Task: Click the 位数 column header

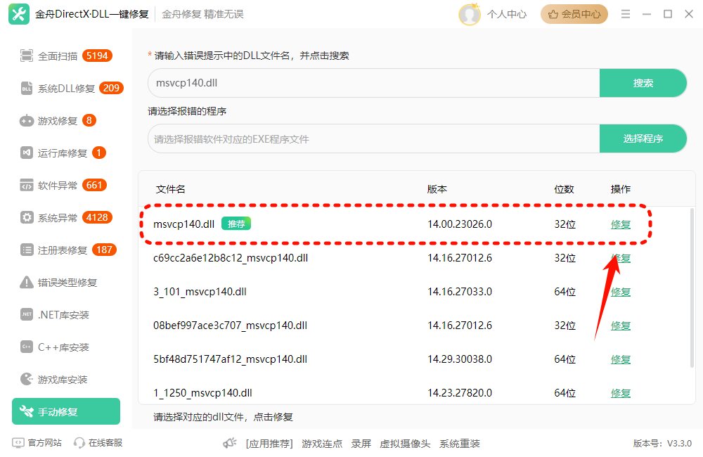Action: click(564, 189)
